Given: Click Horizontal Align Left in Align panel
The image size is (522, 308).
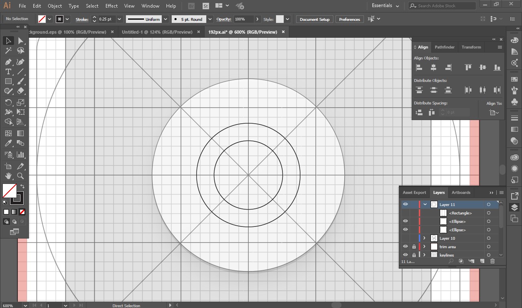Looking at the screenshot, I should click(x=419, y=67).
